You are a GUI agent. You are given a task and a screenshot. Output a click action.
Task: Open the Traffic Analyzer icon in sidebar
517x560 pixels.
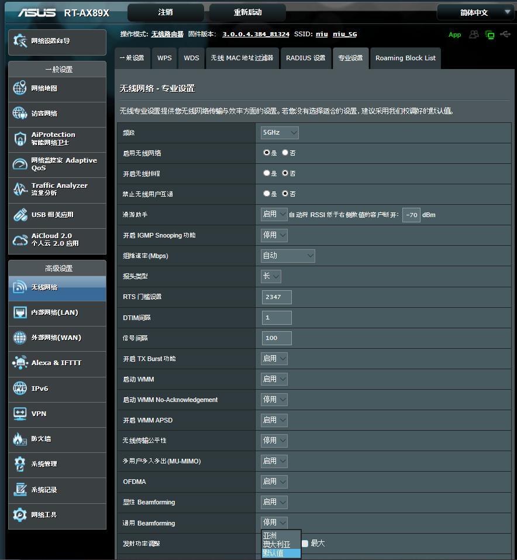[x=20, y=189]
